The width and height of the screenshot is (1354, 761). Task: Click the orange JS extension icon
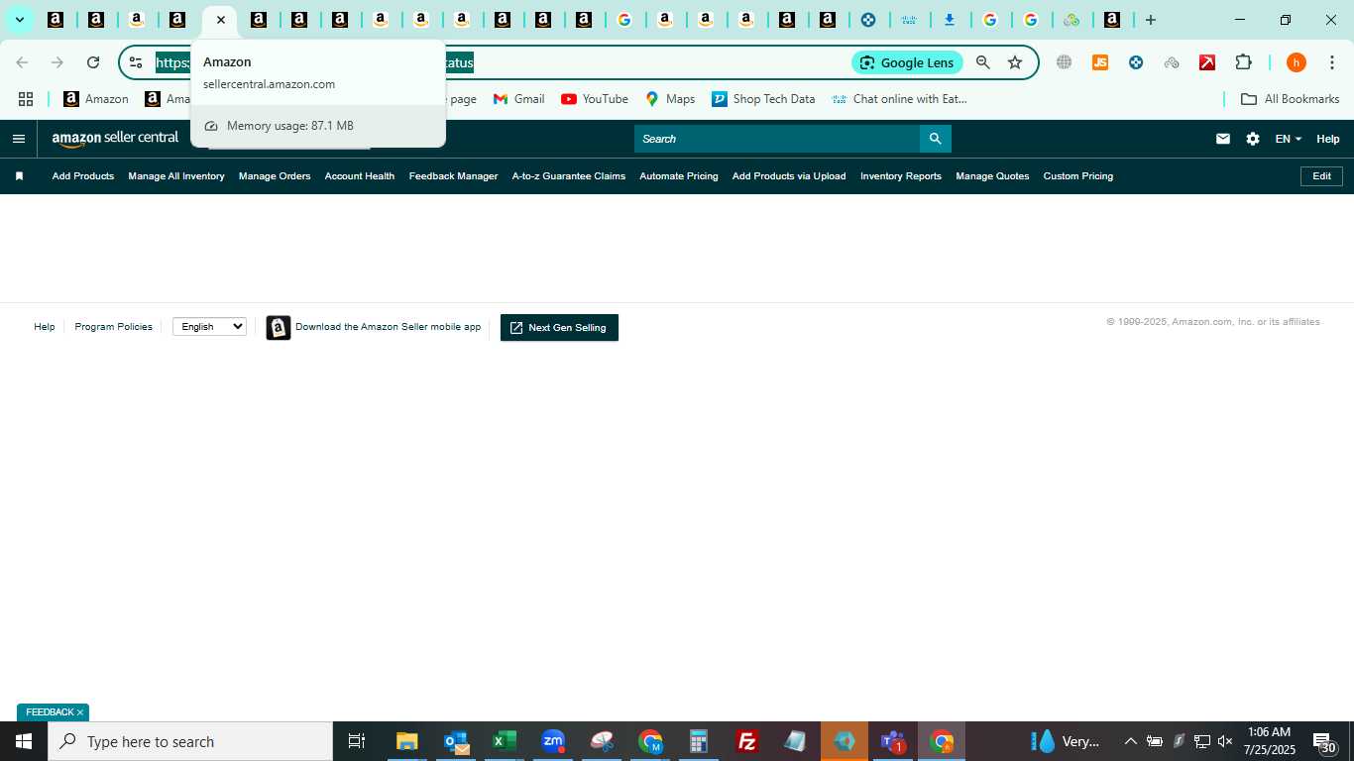(1100, 62)
